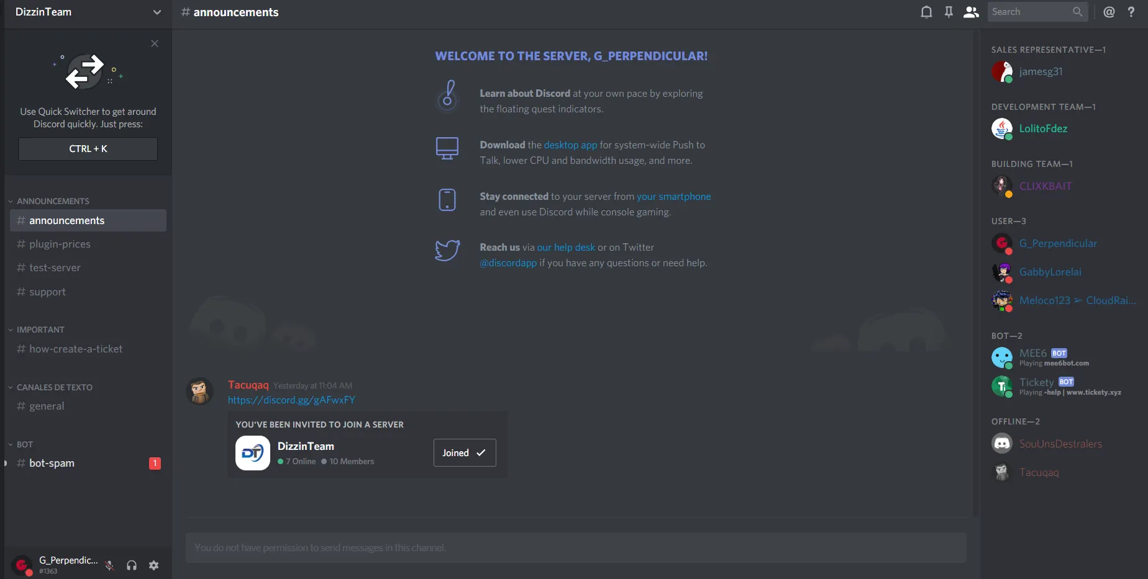
Task: Dismiss the Quick Switcher tip
Action: click(155, 43)
